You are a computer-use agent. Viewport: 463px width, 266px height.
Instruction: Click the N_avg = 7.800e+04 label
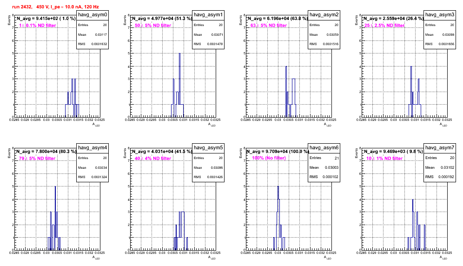coord(46,152)
